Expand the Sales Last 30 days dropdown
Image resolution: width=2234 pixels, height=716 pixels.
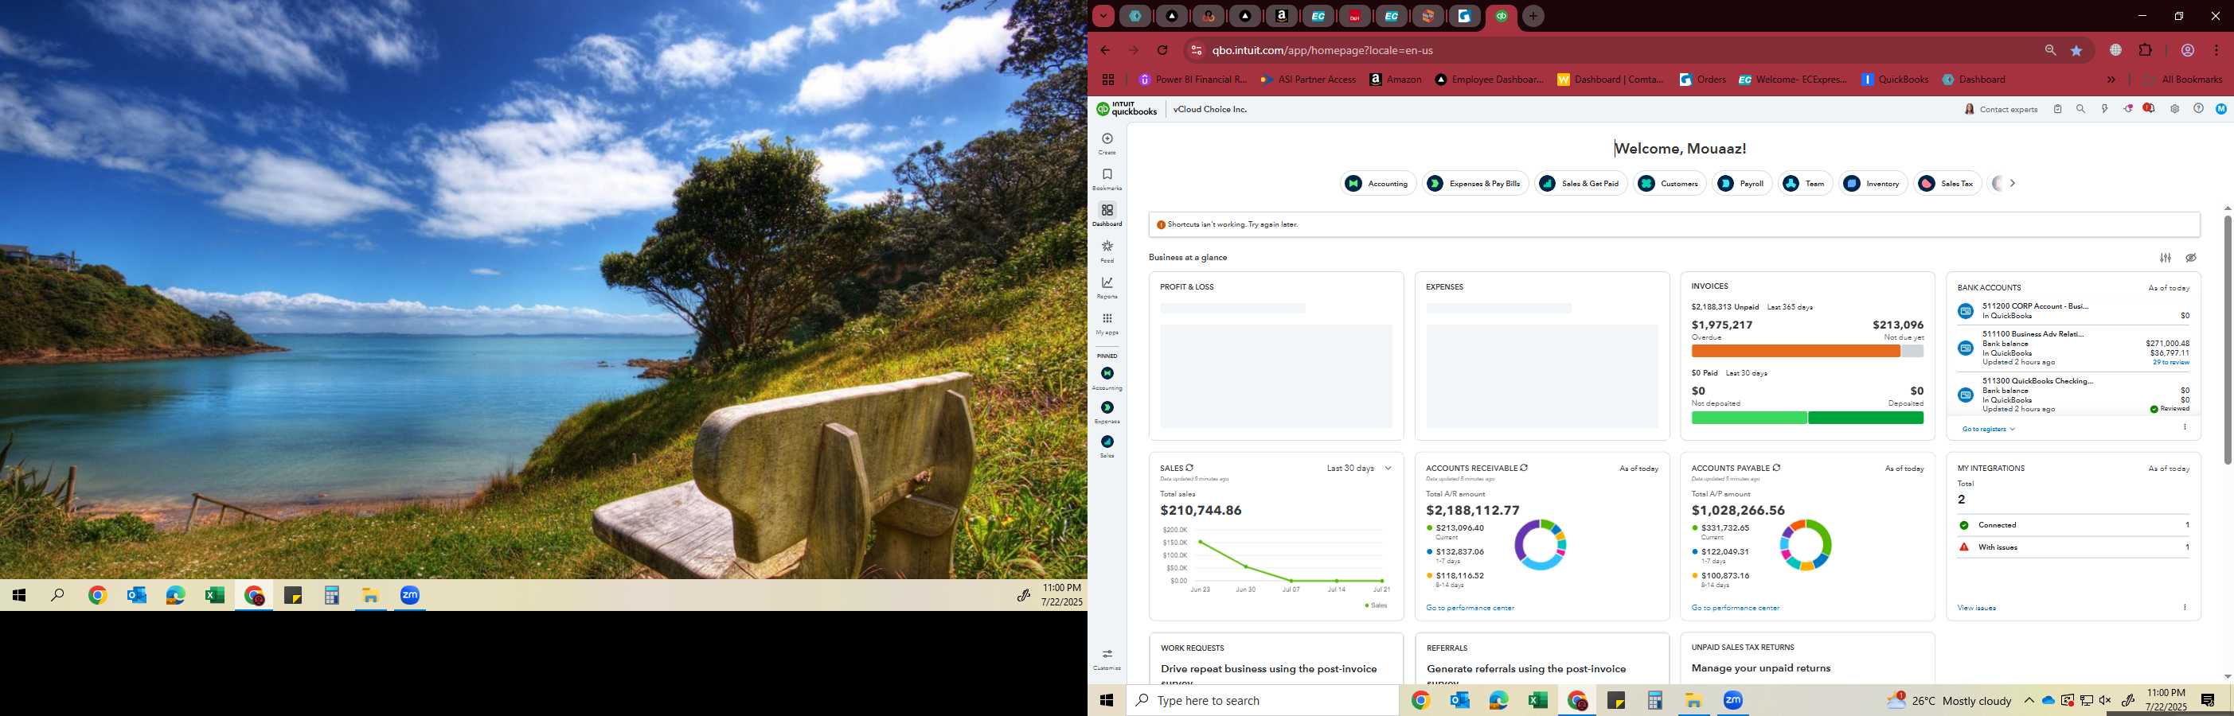(x=1359, y=468)
